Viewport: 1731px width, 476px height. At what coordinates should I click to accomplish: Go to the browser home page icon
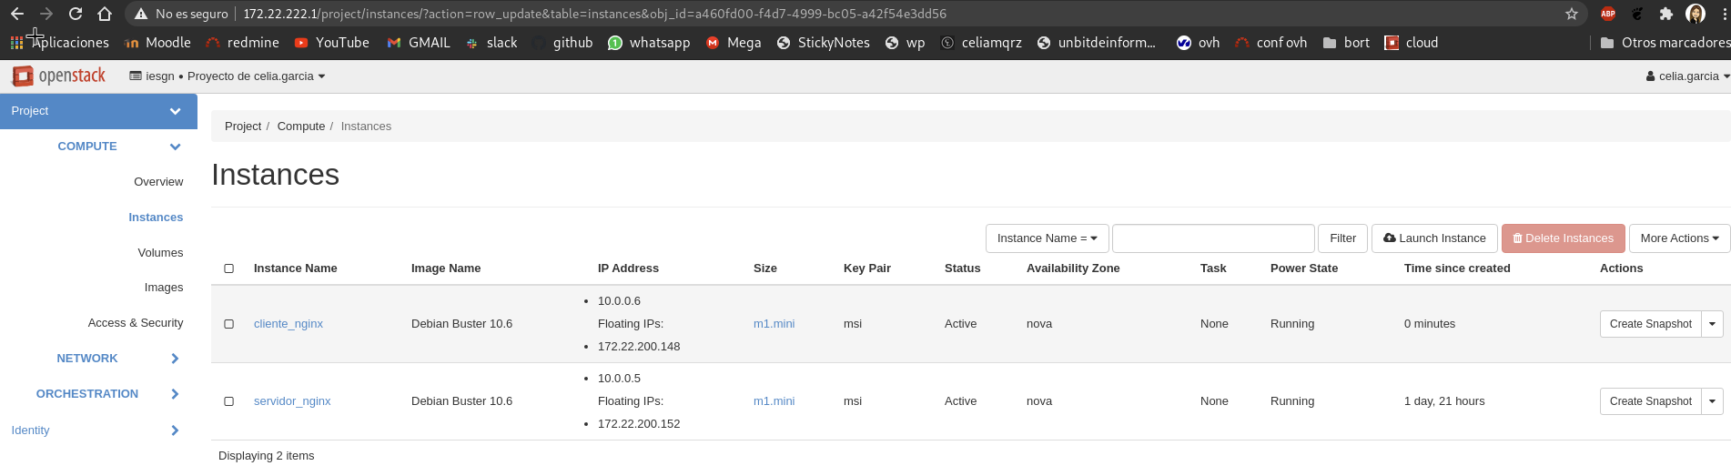pos(105,14)
